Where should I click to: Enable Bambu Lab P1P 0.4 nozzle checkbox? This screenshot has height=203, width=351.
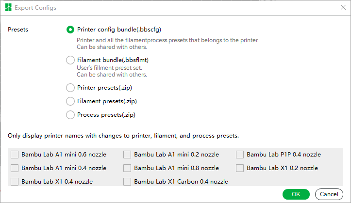pyautogui.click(x=240, y=155)
